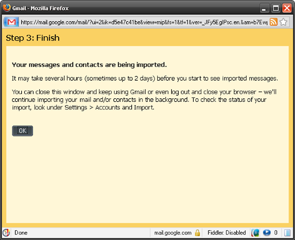This screenshot has width=295, height=240.
Task: Click the URL address field
Action: (x=144, y=22)
